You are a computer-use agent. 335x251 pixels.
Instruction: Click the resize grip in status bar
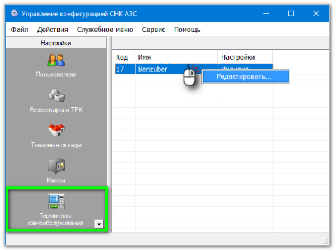click(326, 241)
